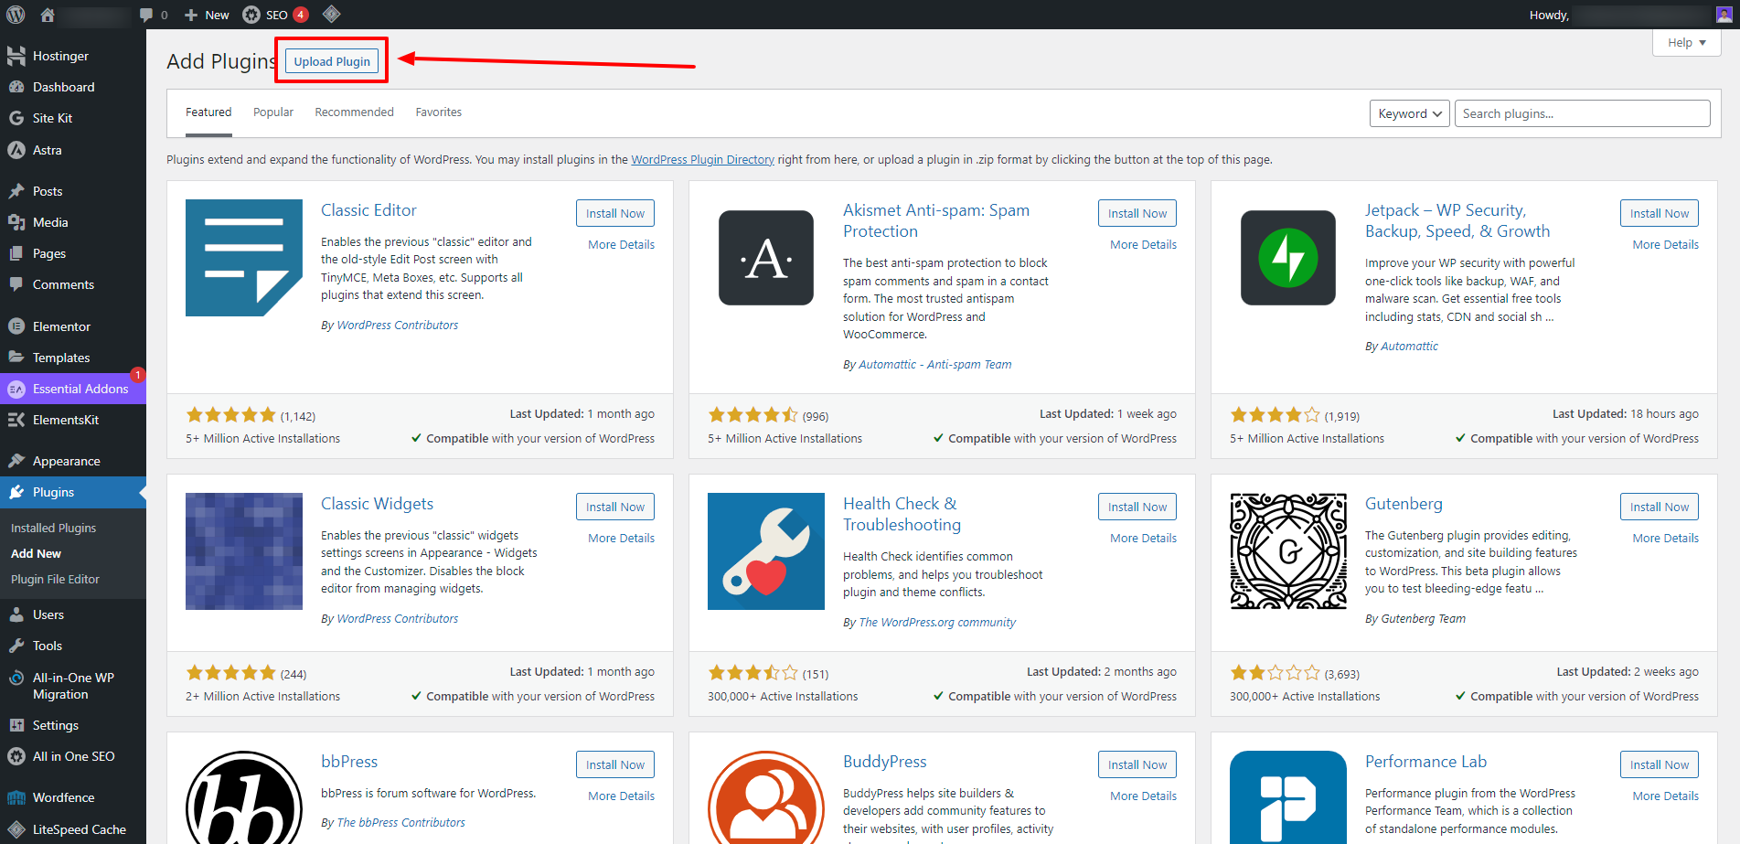Click the user avatar in top right
Viewport: 1740px width, 844px height.
coord(1724,15)
